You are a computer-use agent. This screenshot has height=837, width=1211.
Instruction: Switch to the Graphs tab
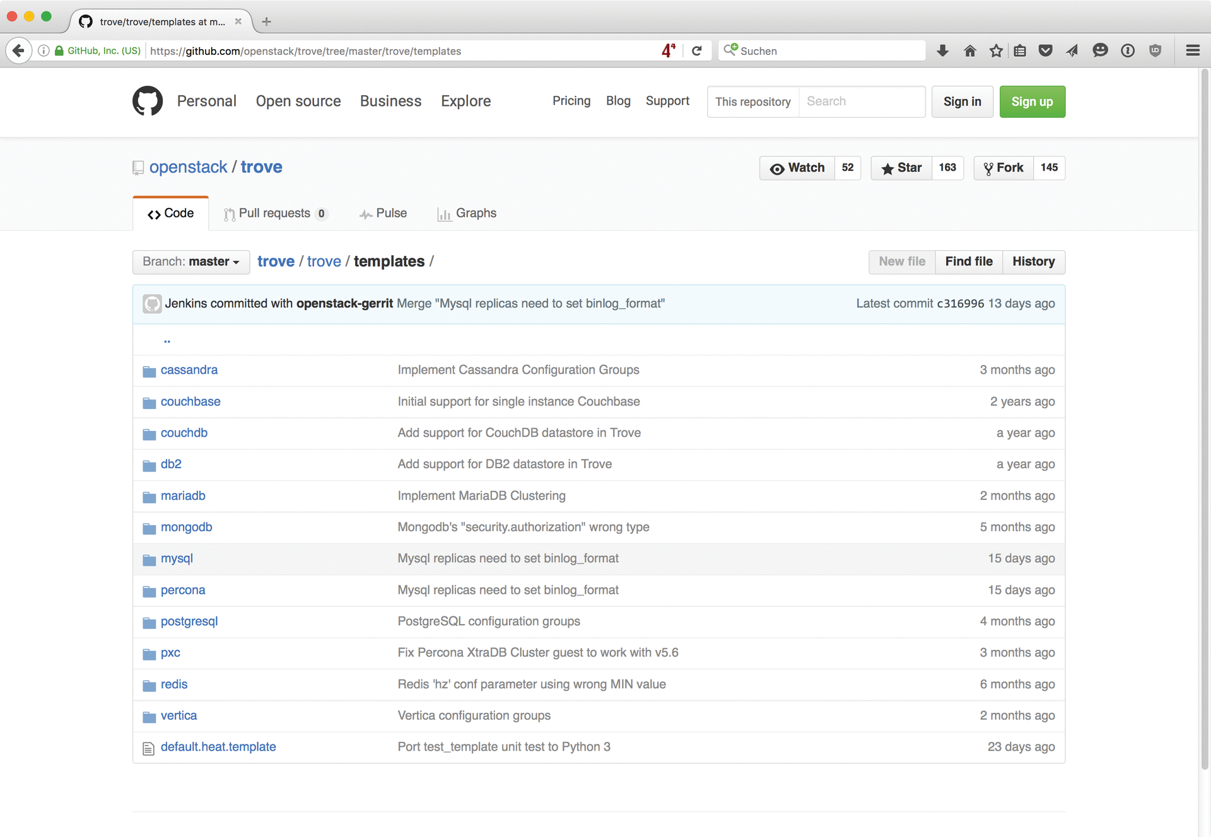(x=467, y=213)
